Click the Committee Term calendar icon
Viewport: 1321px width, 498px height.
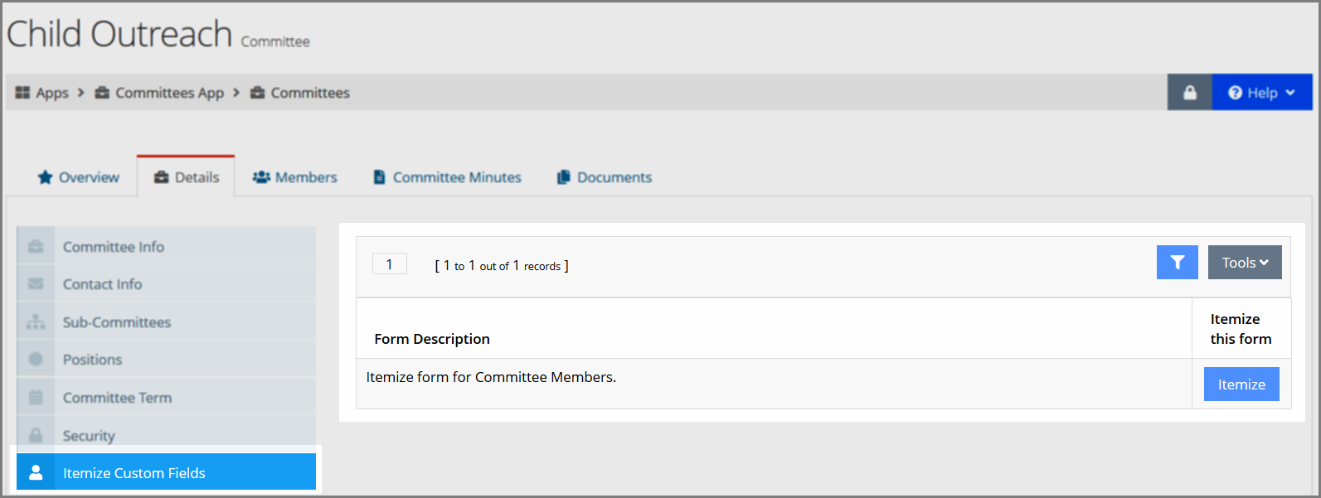36,397
